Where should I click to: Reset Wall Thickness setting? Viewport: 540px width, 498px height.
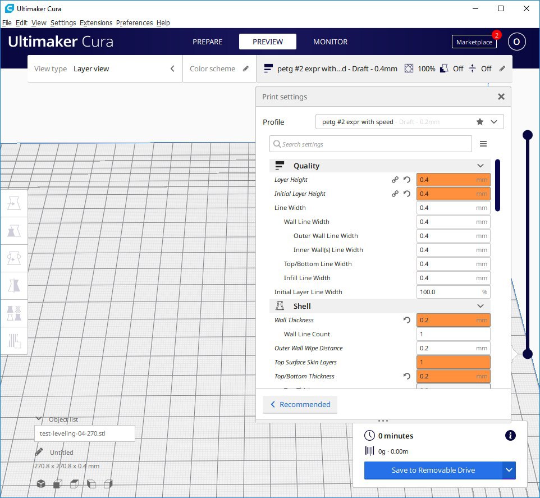(407, 320)
